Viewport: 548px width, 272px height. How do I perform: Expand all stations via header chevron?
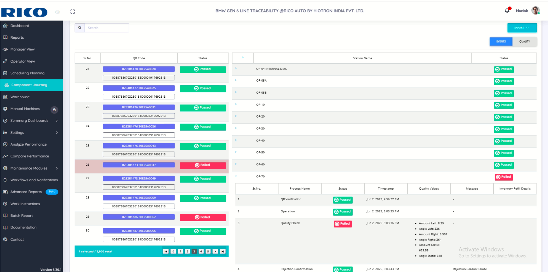[x=243, y=57]
